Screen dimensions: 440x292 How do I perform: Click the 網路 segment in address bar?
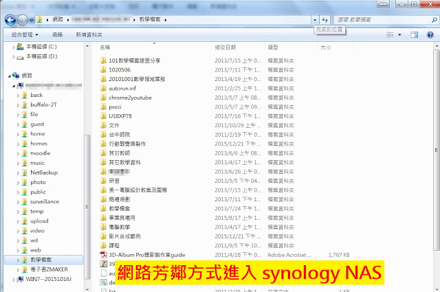pyautogui.click(x=58, y=19)
